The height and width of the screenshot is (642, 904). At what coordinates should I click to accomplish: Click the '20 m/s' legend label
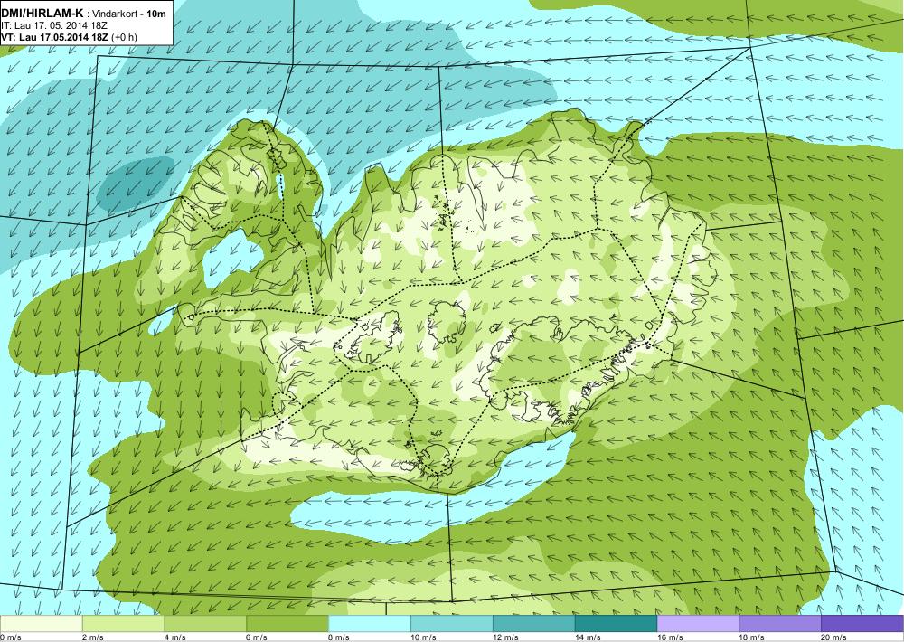(833, 637)
